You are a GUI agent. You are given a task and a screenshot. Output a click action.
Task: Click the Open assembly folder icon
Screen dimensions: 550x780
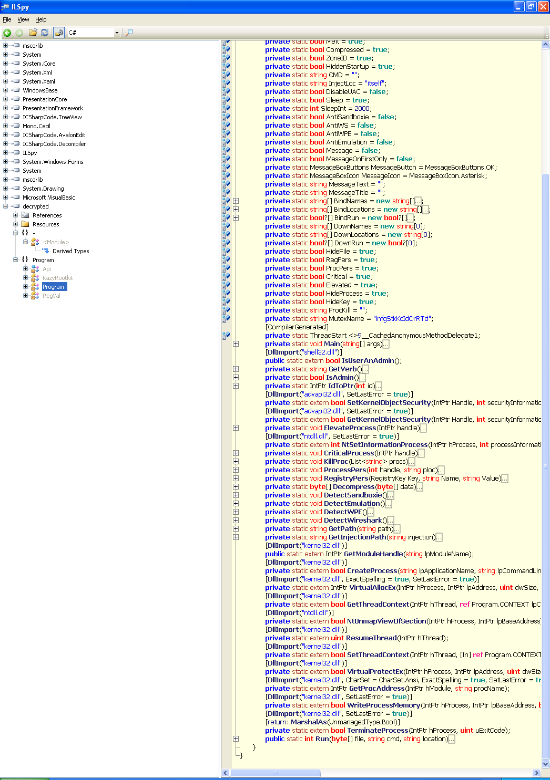coord(33,33)
